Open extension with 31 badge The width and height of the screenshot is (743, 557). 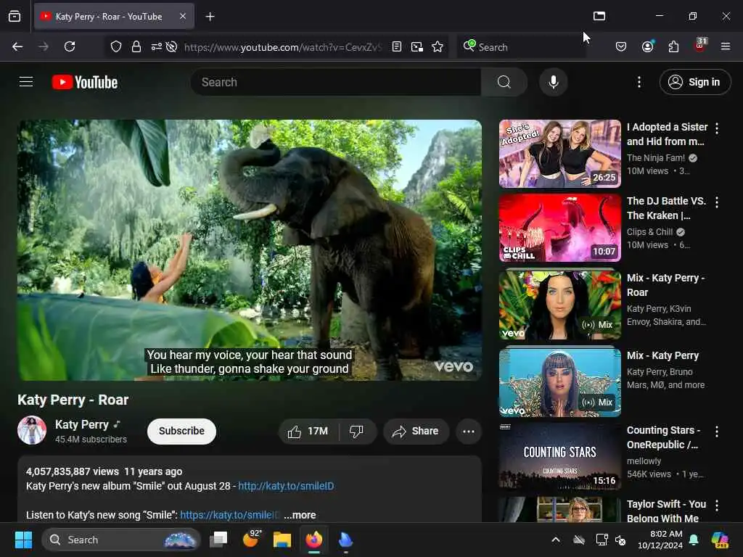coord(700,46)
